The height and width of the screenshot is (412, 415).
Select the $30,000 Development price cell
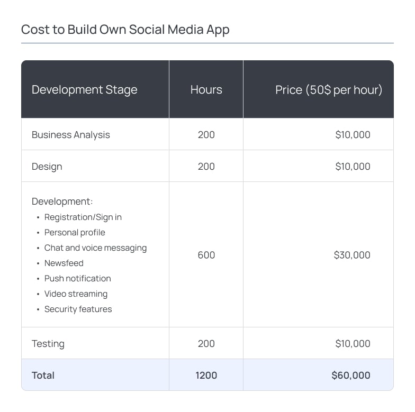coord(352,255)
